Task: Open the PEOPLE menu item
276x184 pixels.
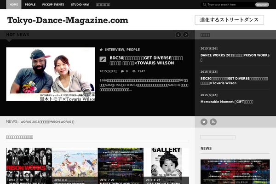Action: [30, 5]
